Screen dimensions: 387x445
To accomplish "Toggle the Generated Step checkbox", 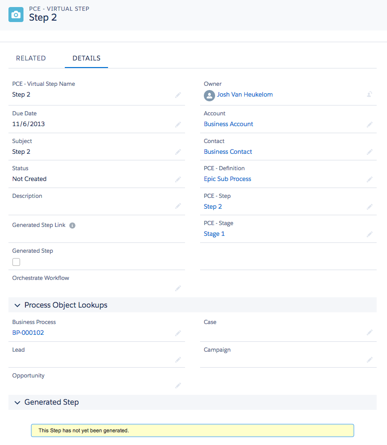I will tap(16, 262).
